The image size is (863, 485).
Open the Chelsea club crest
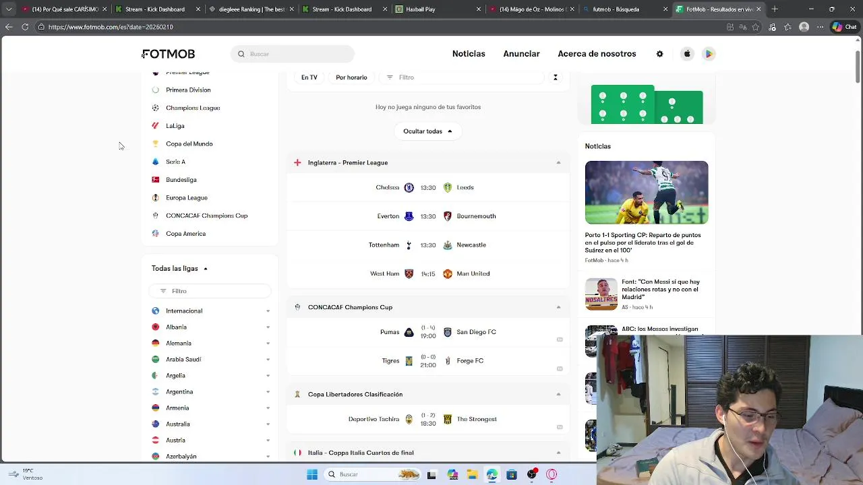[409, 187]
